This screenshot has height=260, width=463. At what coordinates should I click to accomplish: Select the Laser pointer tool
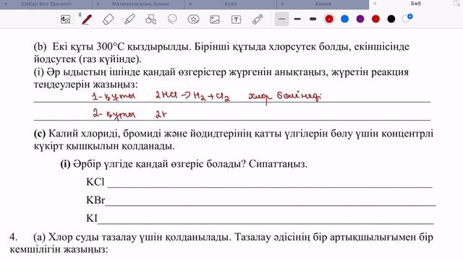click(x=258, y=19)
